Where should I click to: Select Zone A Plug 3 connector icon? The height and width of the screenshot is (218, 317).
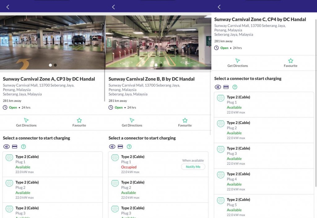(9, 209)
